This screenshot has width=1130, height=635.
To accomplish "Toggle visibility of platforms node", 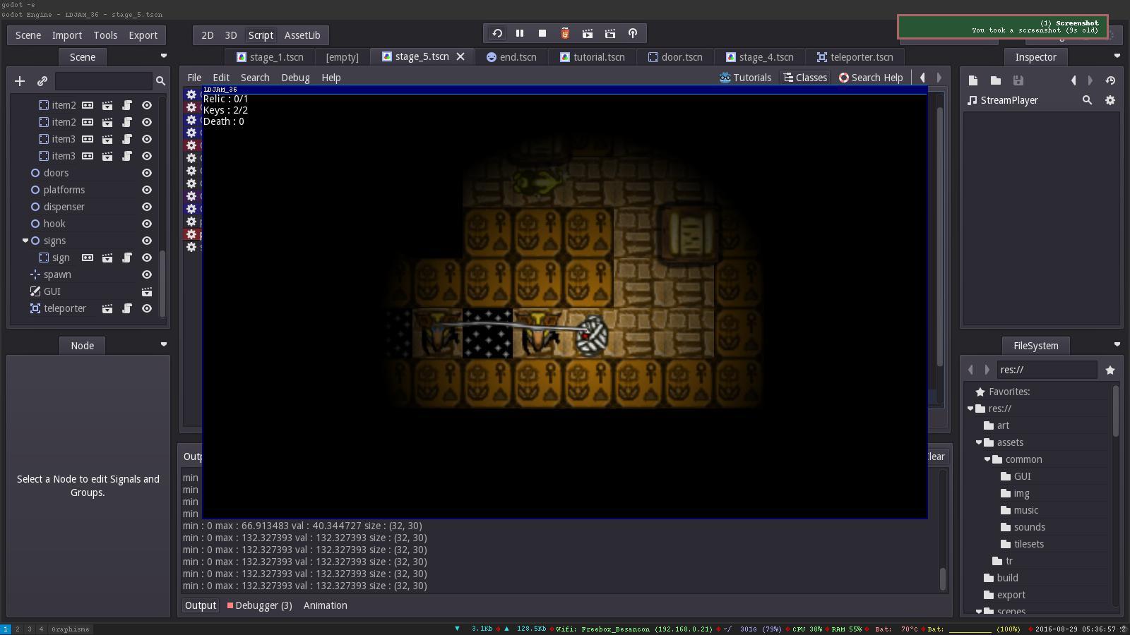I will [x=147, y=190].
